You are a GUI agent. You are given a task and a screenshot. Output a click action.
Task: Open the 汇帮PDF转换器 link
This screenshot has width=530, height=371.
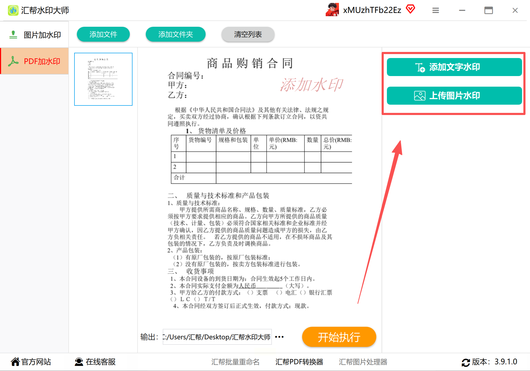(x=299, y=362)
